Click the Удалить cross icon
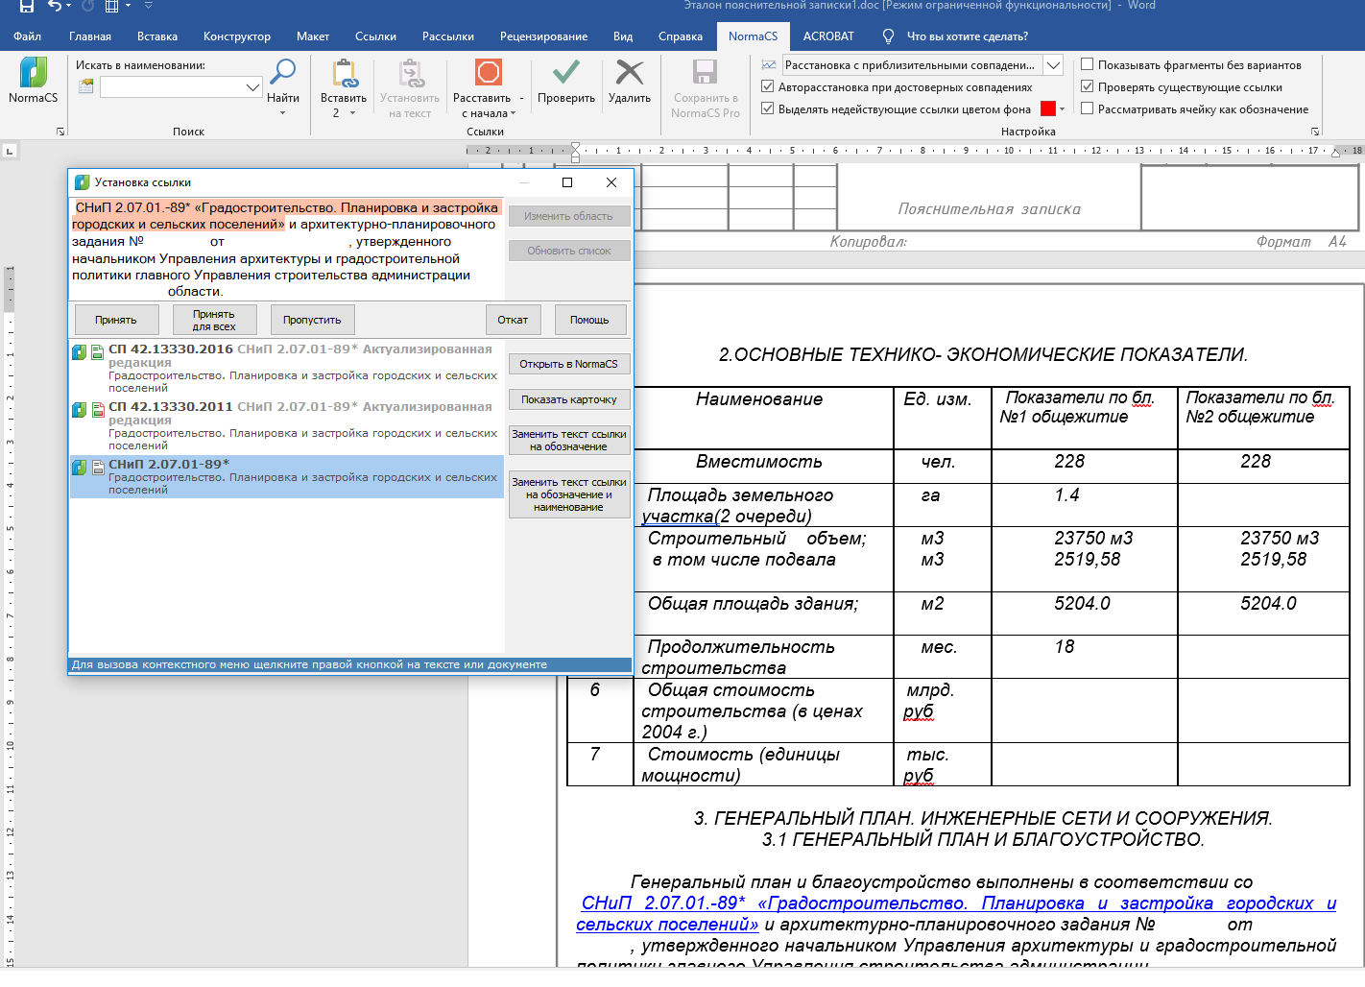The width and height of the screenshot is (1365, 987). coord(629,74)
